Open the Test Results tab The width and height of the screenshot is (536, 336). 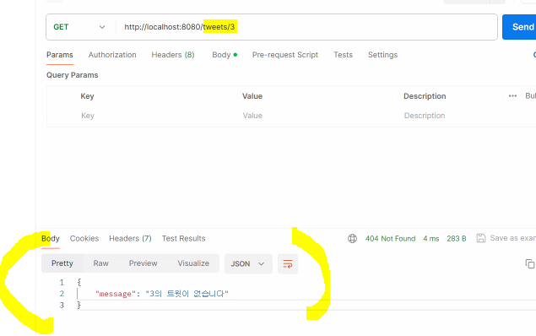point(183,238)
